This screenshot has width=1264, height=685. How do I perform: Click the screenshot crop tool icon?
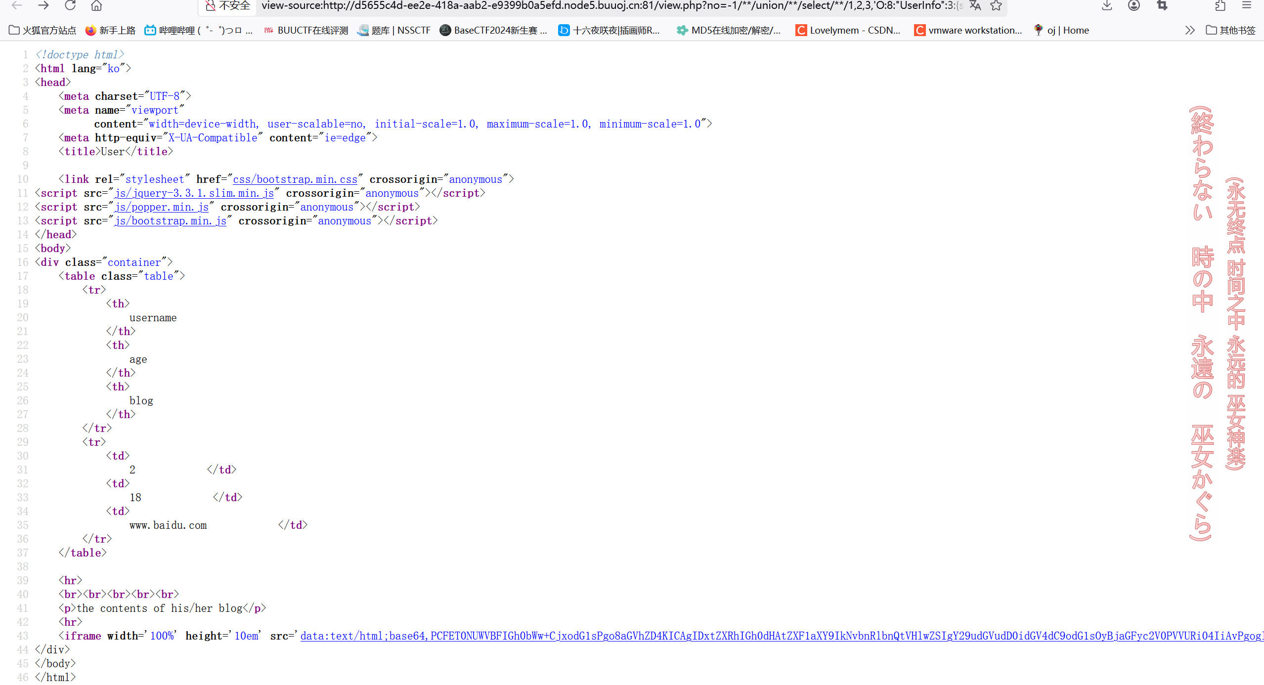[1162, 5]
